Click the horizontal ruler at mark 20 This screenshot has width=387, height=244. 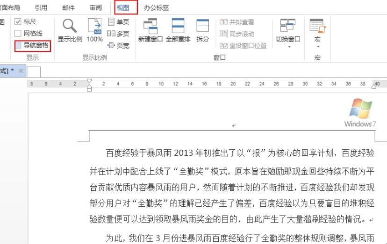233,84
